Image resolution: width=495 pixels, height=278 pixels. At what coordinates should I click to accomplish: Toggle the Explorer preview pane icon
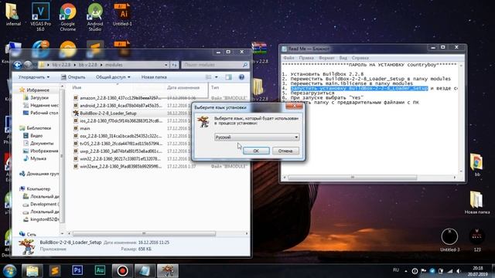tap(228, 77)
